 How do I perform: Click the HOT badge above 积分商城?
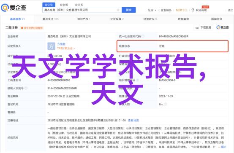[x=205, y=7]
